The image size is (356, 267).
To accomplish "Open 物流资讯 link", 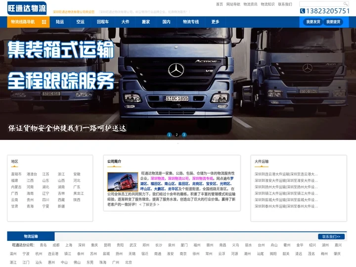I will coord(250,4).
